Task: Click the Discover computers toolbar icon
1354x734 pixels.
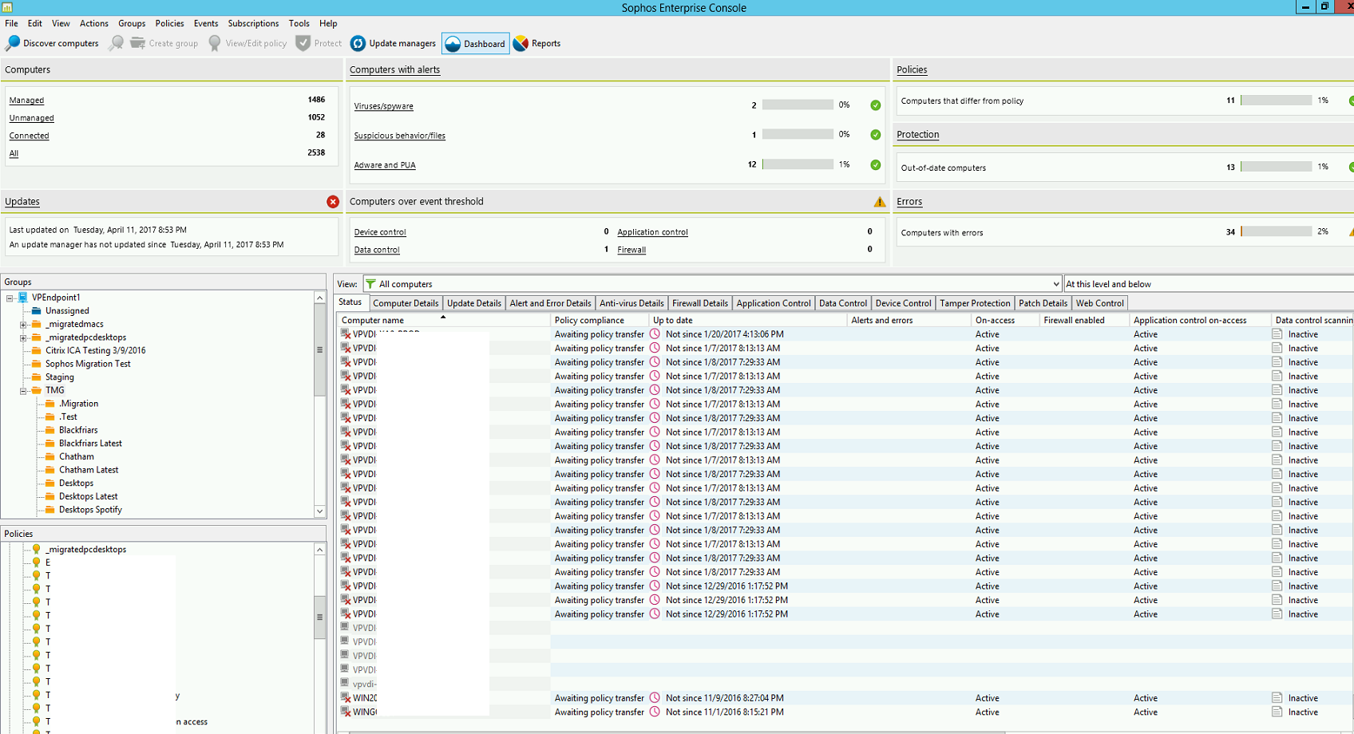Action: tap(13, 43)
